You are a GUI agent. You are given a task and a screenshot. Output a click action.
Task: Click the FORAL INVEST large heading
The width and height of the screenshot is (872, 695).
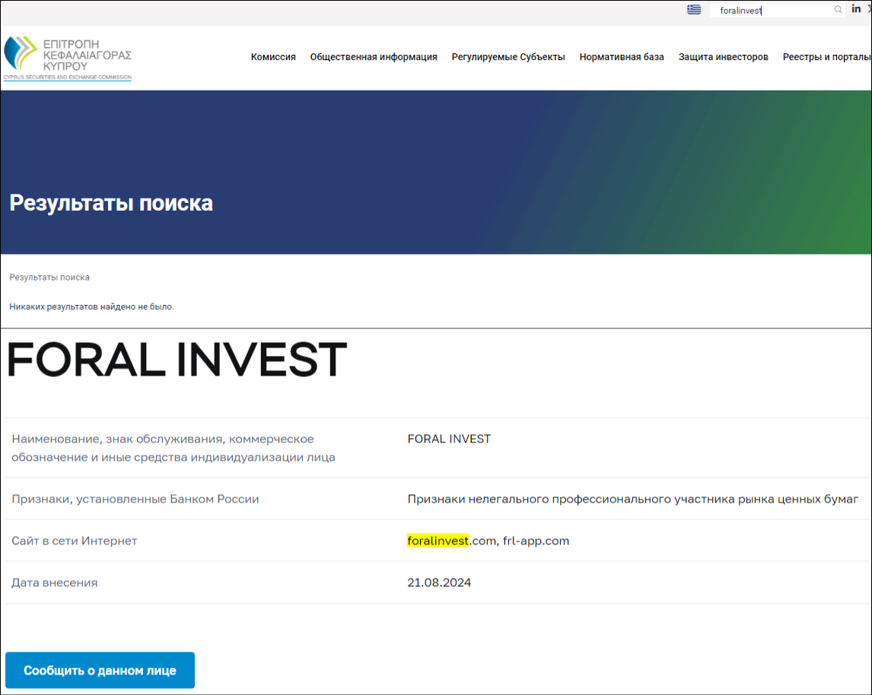(x=177, y=360)
